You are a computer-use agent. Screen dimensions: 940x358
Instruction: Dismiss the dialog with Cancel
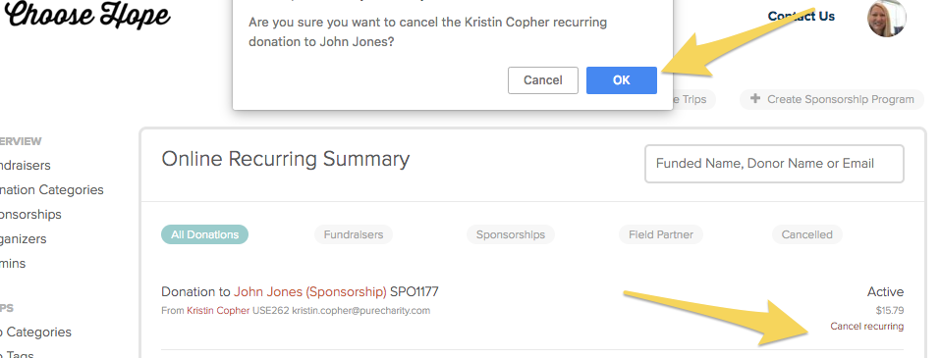coord(542,80)
